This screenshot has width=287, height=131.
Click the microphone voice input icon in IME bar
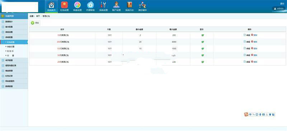[260, 115]
